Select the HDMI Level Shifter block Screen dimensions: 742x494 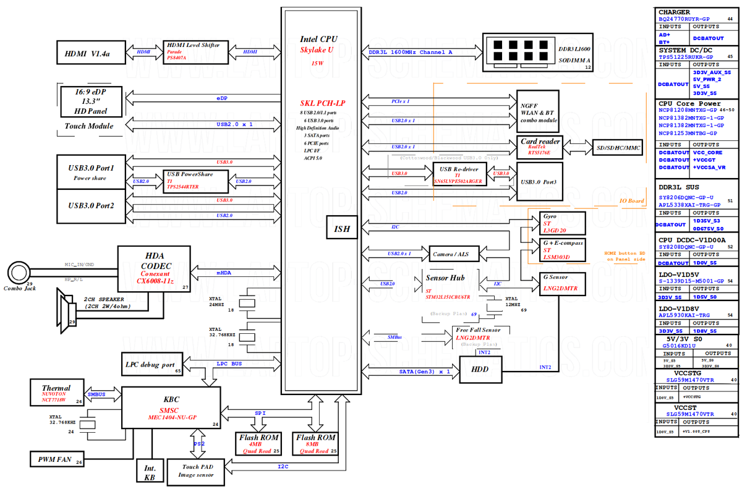point(197,52)
